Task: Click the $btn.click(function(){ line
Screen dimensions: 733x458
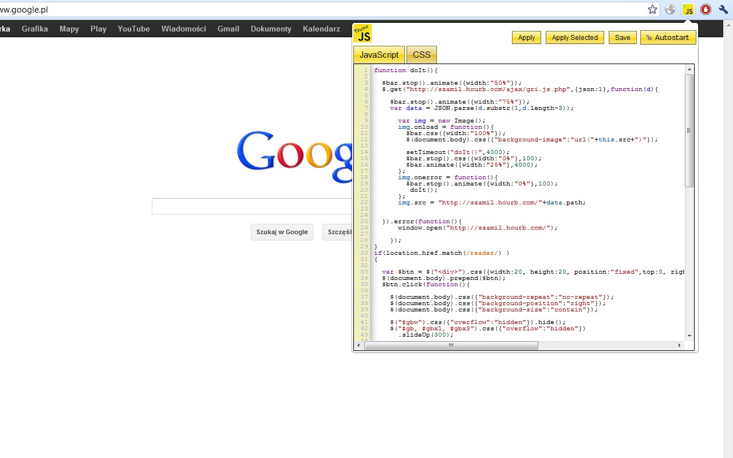Action: pyautogui.click(x=426, y=285)
